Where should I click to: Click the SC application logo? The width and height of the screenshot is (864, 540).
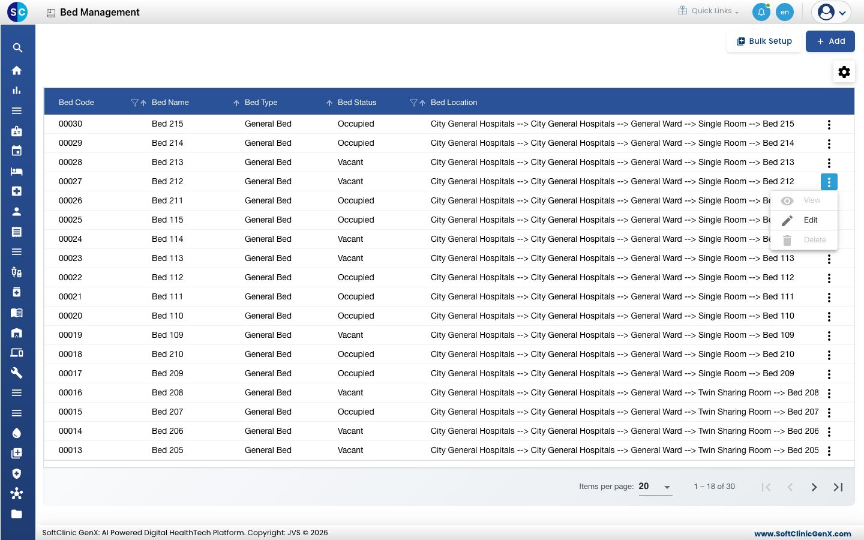pyautogui.click(x=18, y=12)
